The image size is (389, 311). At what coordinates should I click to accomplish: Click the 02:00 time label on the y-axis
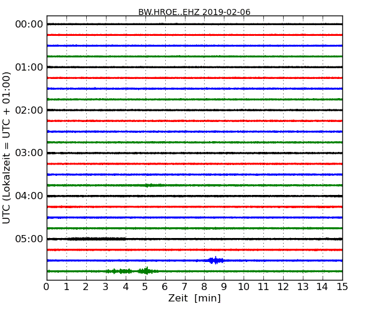click(x=29, y=110)
